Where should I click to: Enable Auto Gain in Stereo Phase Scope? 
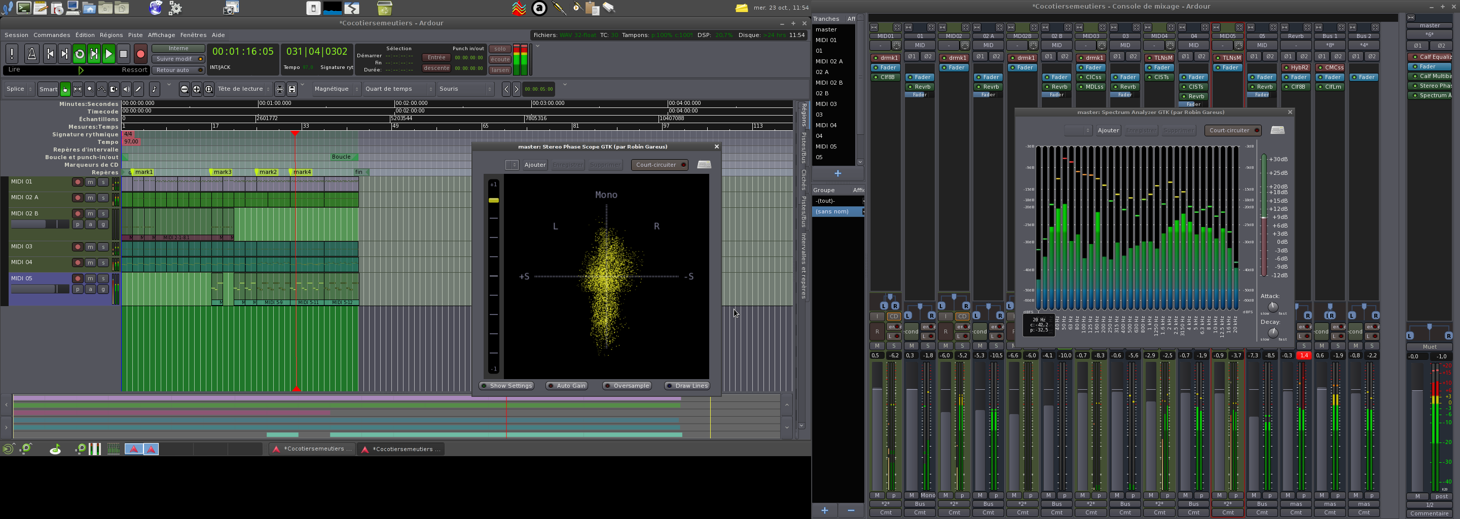(x=567, y=386)
